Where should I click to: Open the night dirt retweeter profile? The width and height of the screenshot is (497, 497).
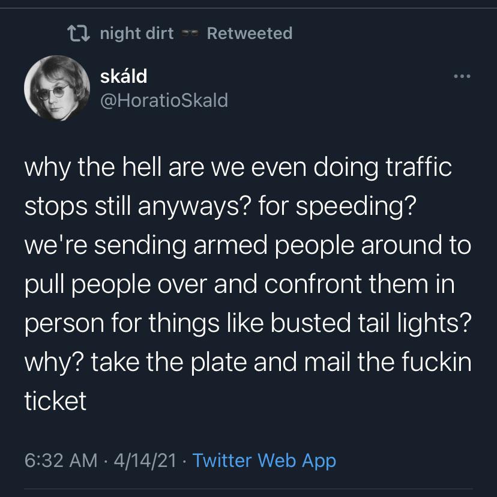click(x=136, y=34)
